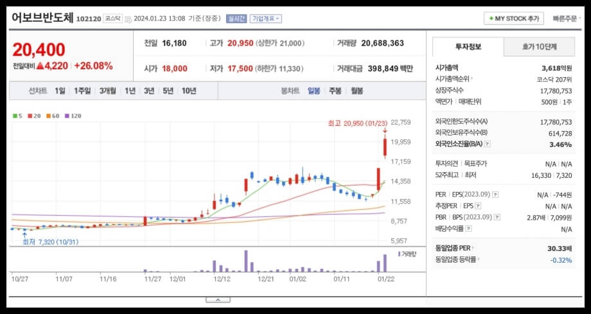Click help icon beside 배당수익률
591x314 pixels.
[468, 229]
